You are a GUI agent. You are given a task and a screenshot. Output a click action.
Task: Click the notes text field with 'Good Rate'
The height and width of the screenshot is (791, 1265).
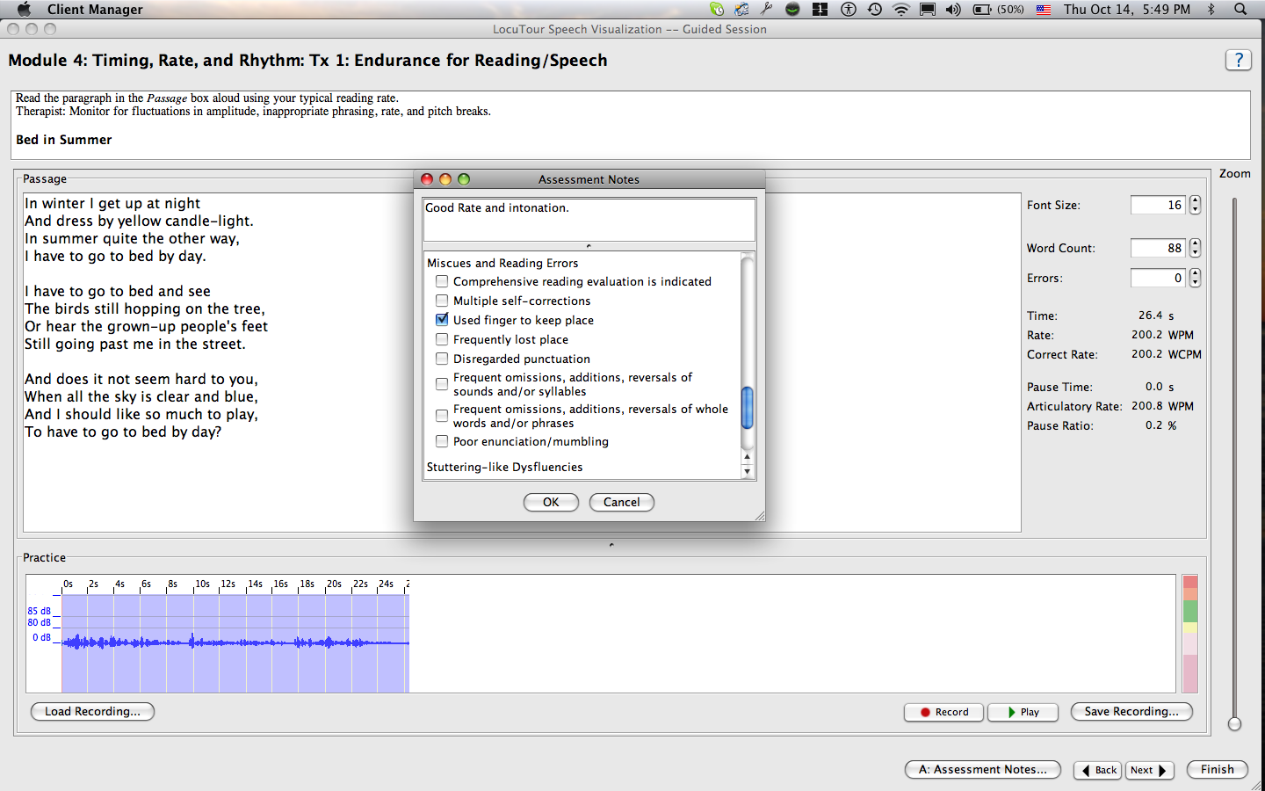pyautogui.click(x=589, y=219)
